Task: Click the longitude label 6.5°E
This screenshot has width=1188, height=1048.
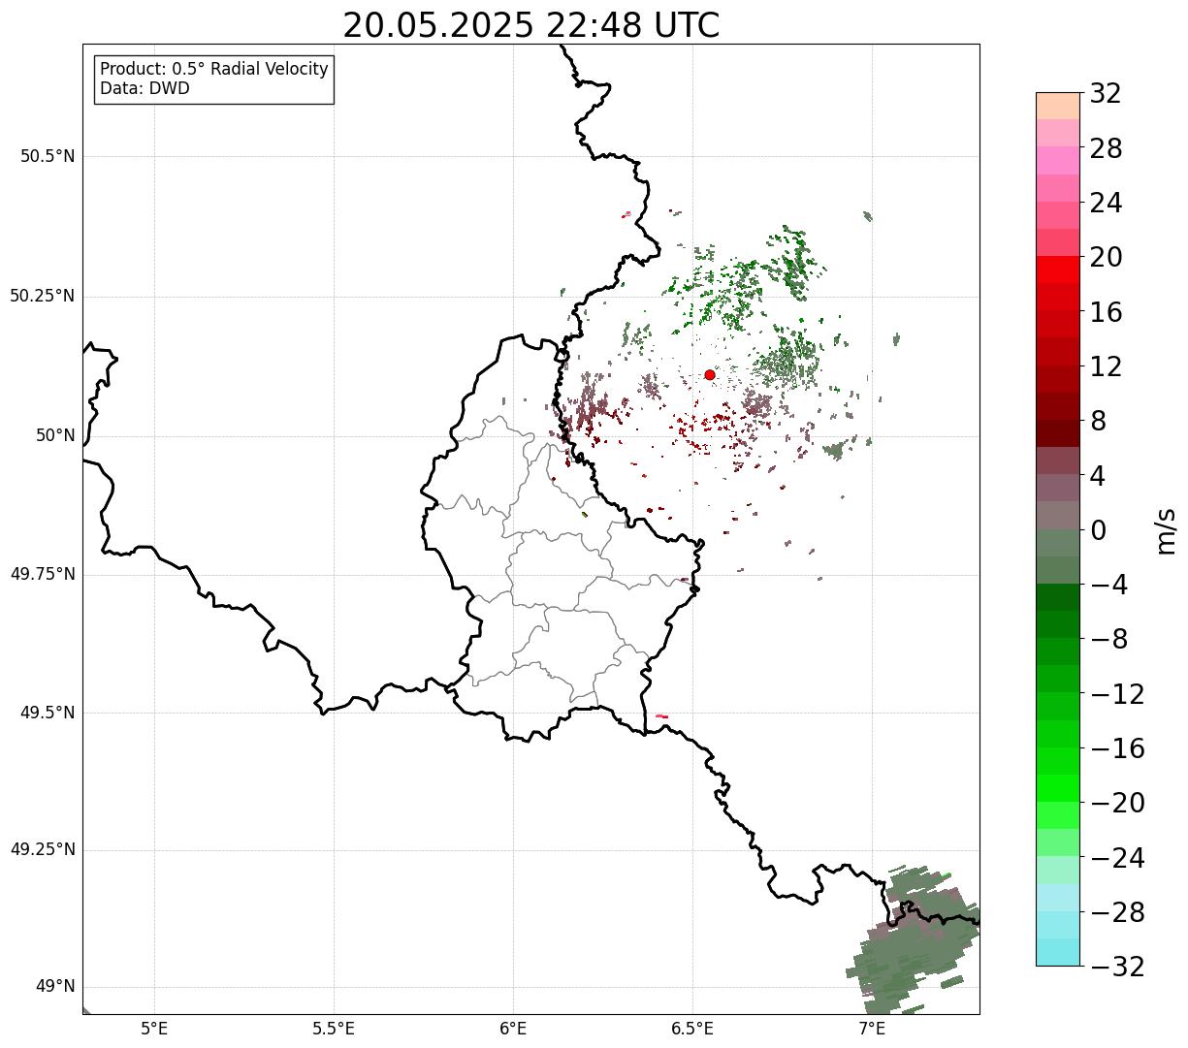Action: 692,1028
